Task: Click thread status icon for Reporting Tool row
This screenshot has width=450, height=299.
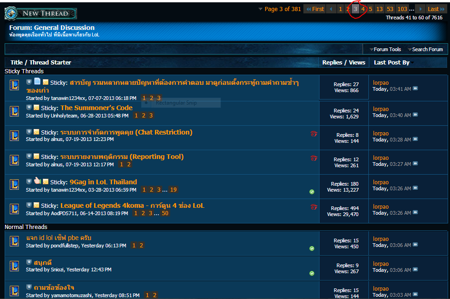Action: coord(14,160)
